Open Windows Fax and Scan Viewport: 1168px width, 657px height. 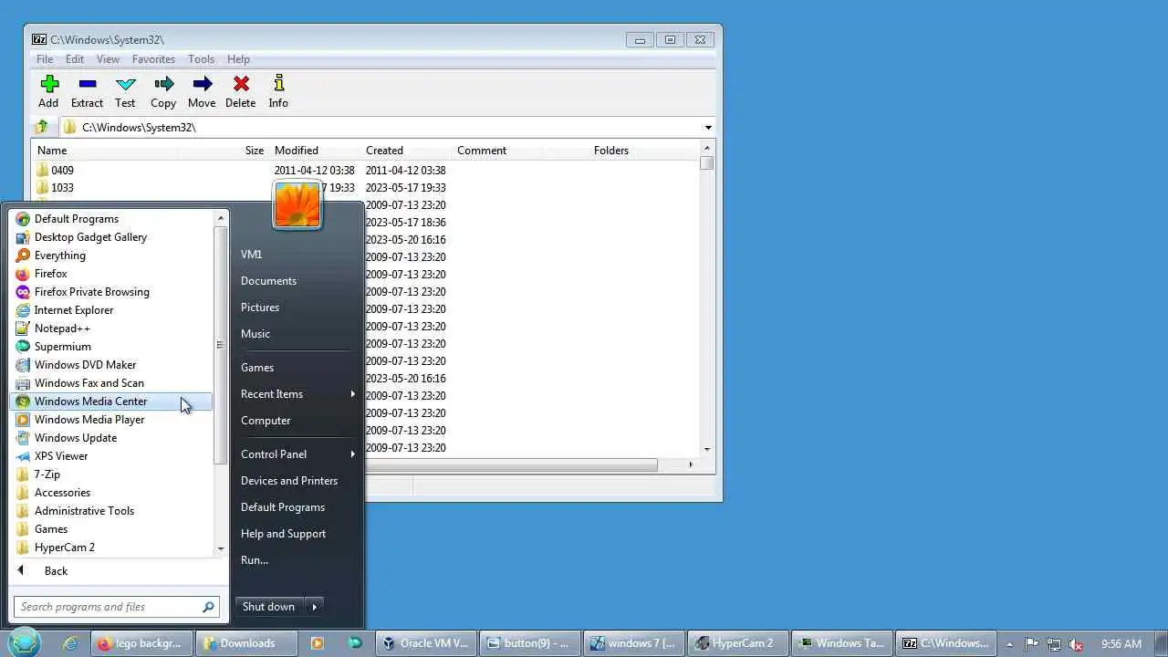coord(110,383)
